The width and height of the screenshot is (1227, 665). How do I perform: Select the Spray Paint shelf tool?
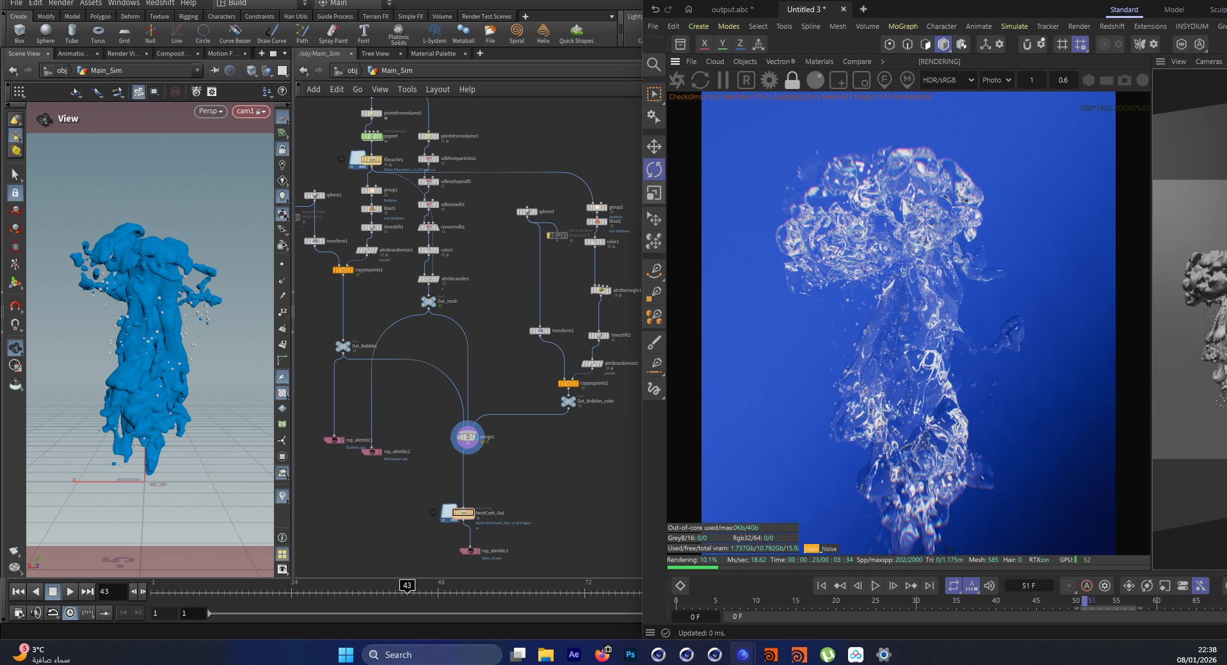pos(333,34)
